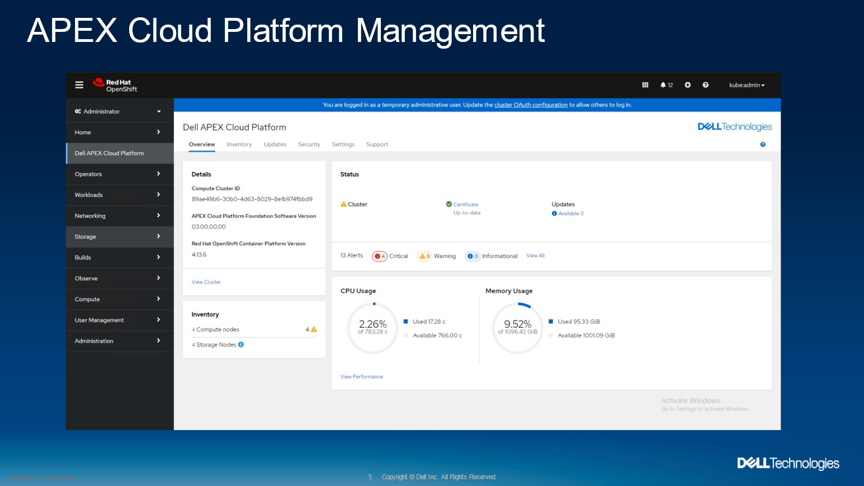
Task: Click the info icon beside Storage Nodes
Action: 241,345
